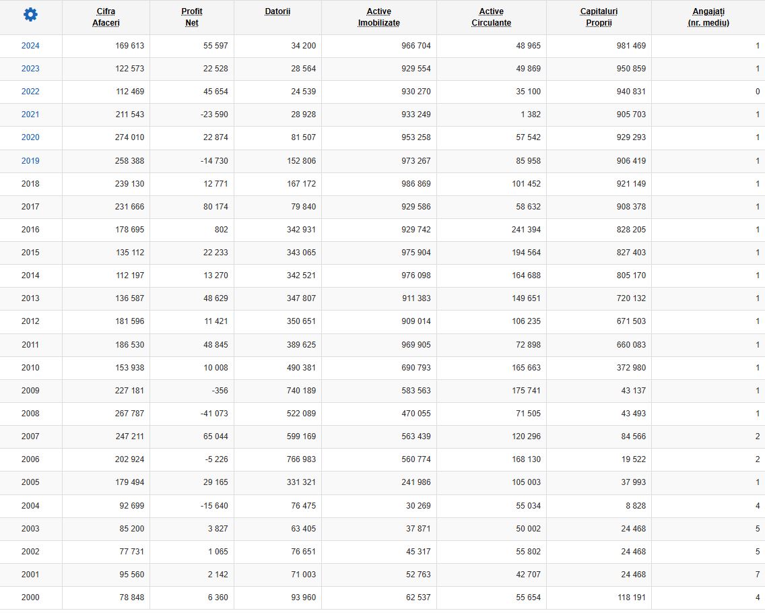Screen dimensions: 765x613
Task: Click the Datorii column header
Action: click(x=277, y=11)
